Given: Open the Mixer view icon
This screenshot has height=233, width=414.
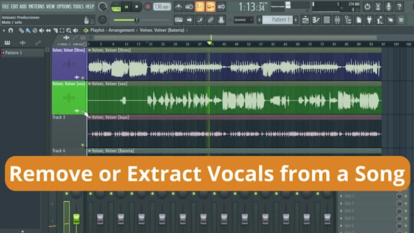Looking at the screenshot, I should point(337,20).
